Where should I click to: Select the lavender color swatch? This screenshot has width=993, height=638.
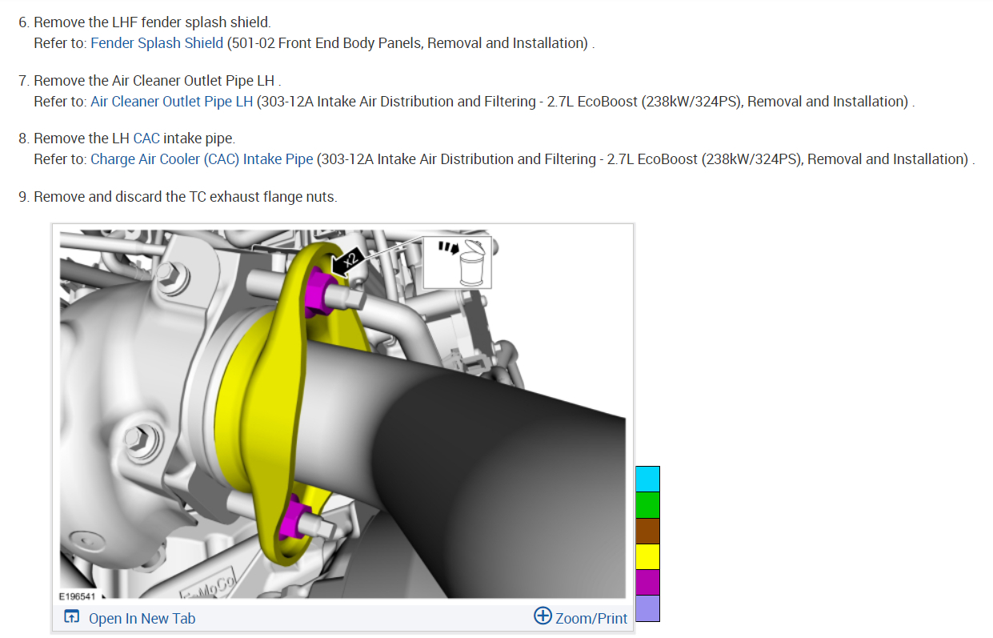(647, 608)
